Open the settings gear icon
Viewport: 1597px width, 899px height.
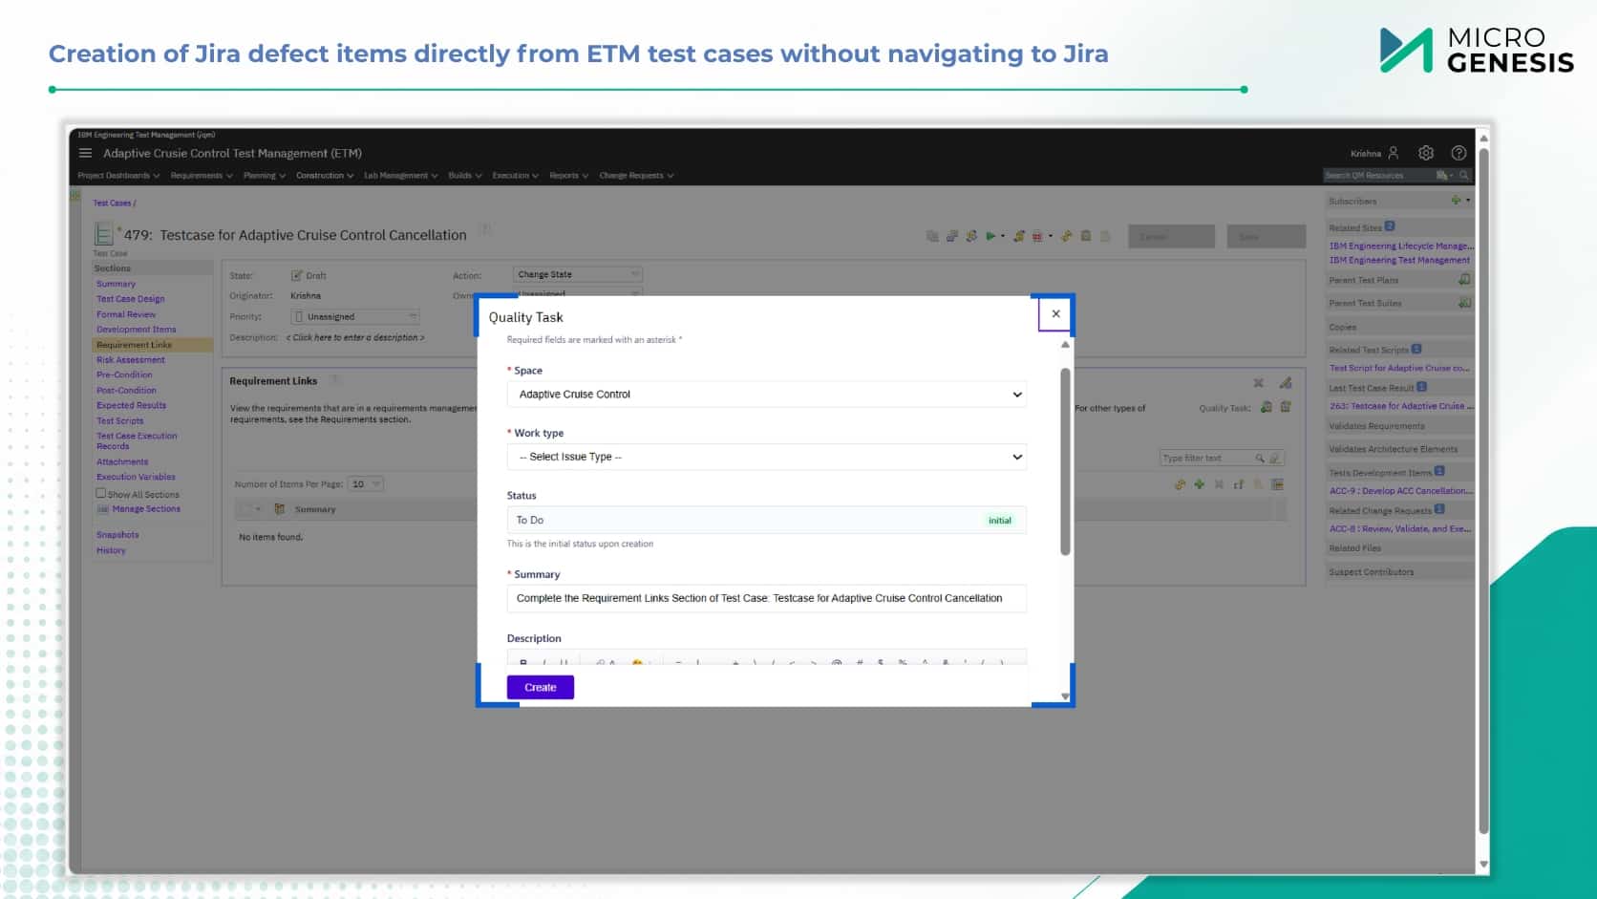tap(1426, 153)
